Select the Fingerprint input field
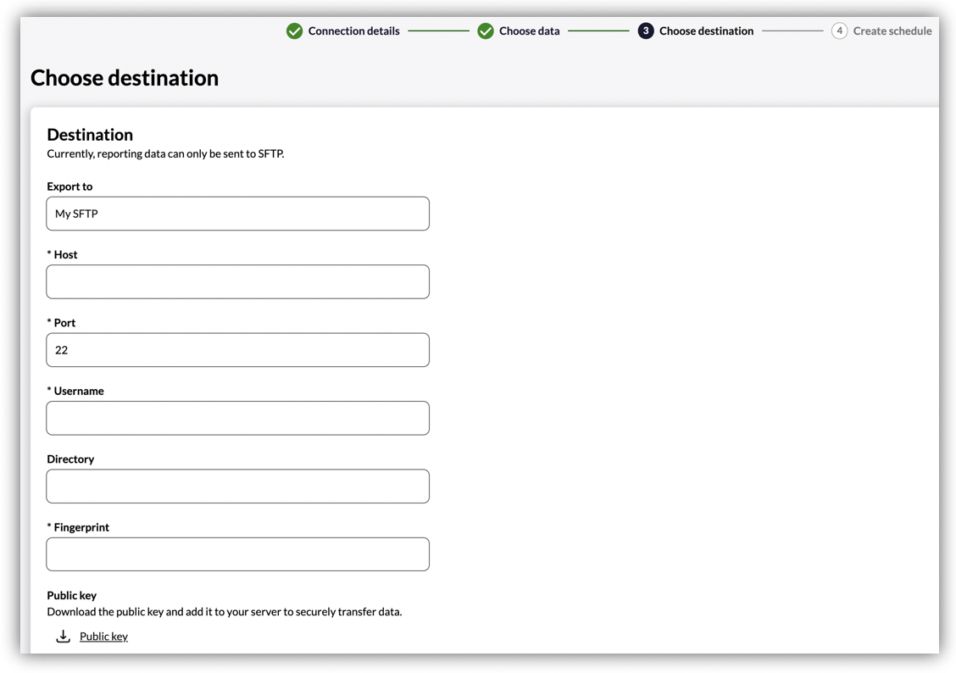956x673 pixels. [237, 554]
